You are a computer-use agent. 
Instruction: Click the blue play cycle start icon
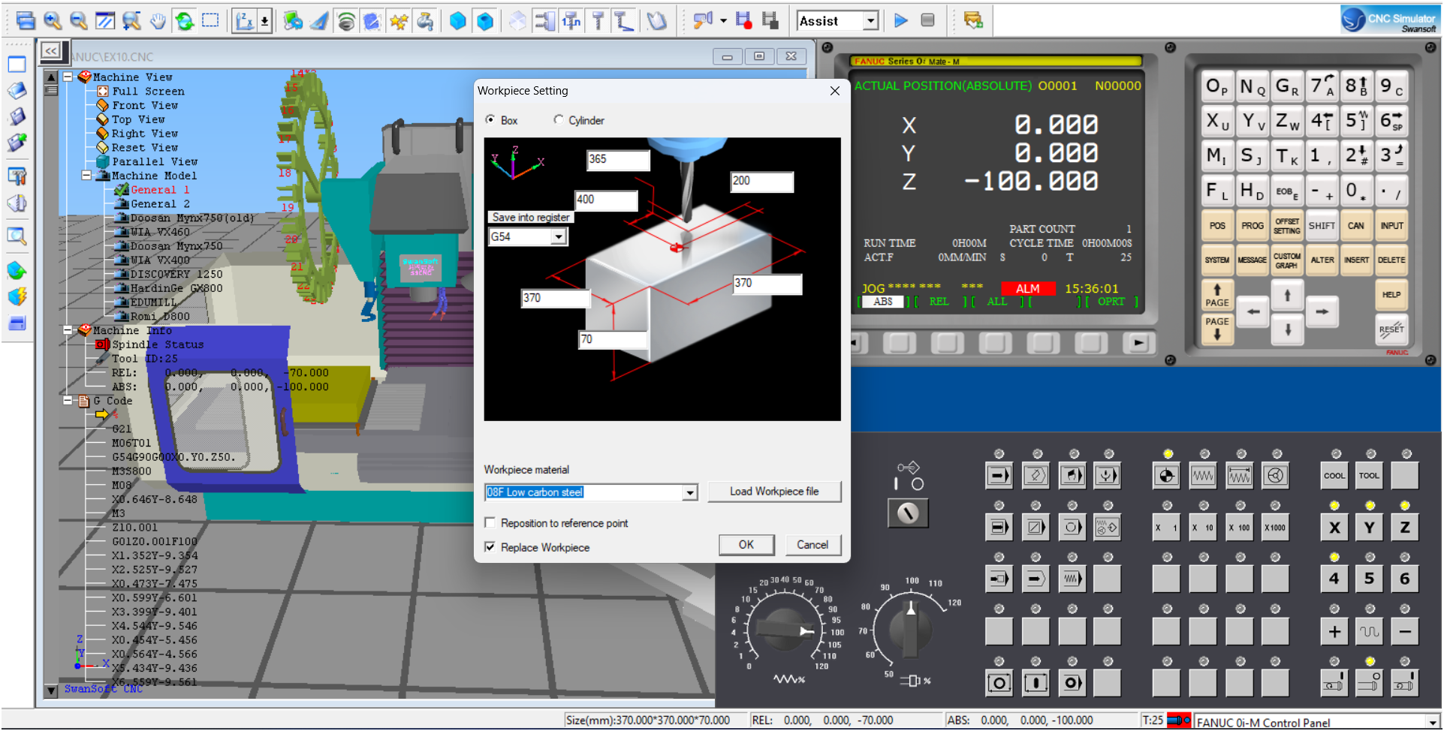pos(901,21)
